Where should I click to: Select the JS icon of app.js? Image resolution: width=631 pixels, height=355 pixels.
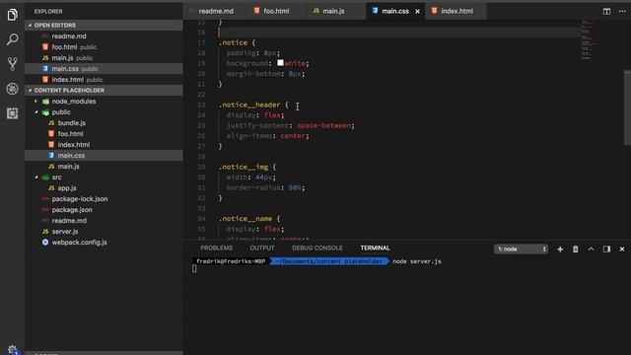51,188
